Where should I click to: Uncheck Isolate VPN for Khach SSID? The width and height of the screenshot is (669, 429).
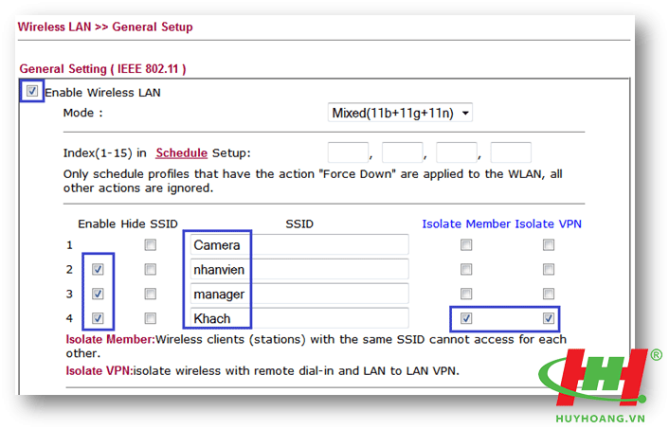548,318
